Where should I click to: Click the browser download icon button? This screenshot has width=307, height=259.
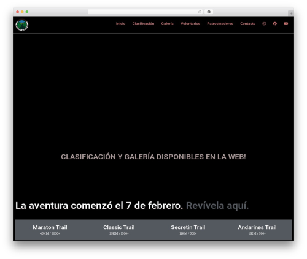click(x=209, y=12)
